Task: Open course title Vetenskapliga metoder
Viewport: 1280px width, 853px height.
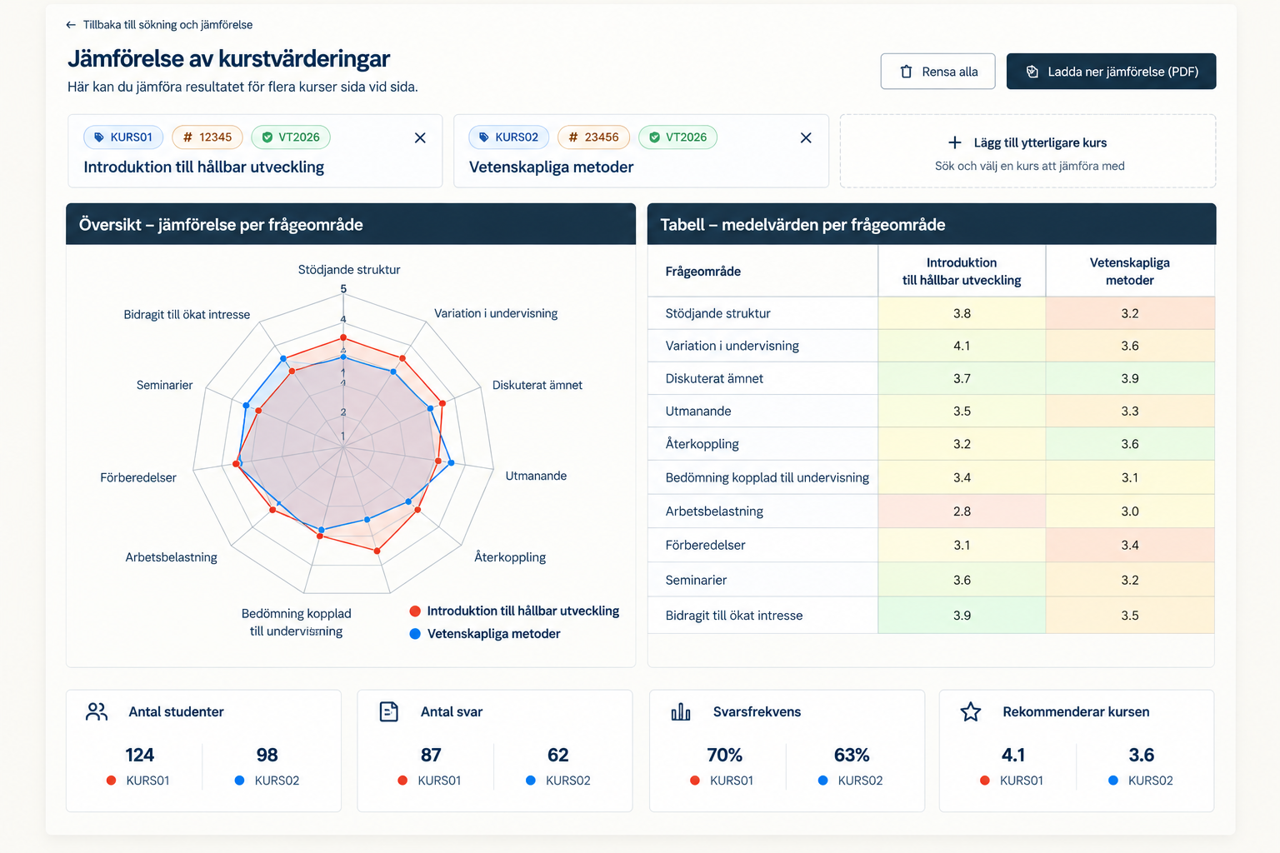Action: pos(552,167)
